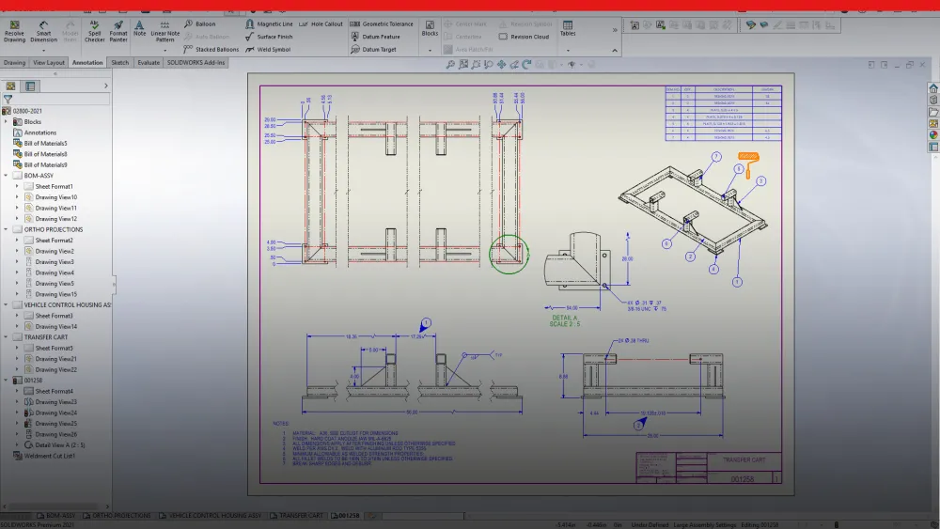
Task: Open the Evaluate tab
Action: [149, 62]
